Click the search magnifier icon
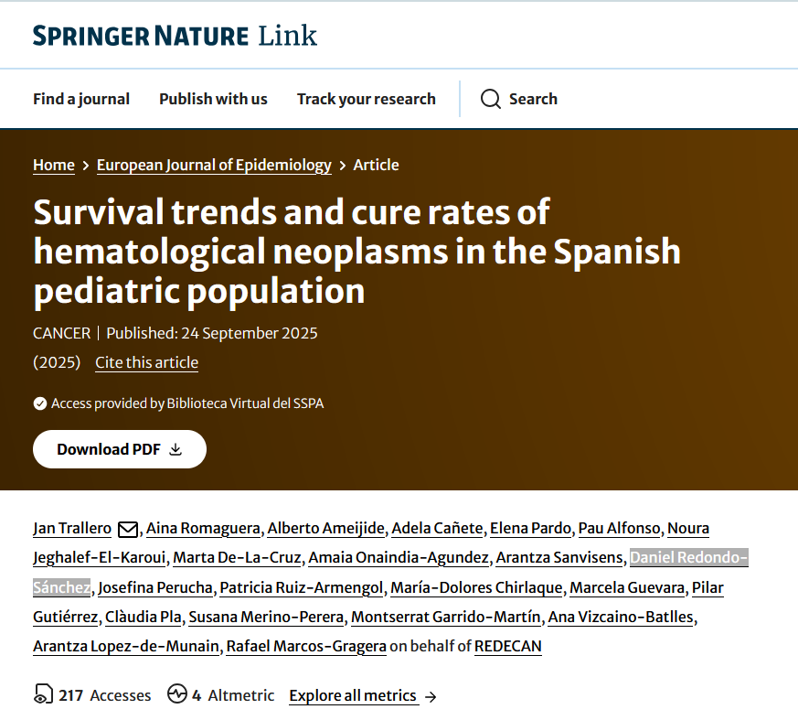 pyautogui.click(x=491, y=99)
